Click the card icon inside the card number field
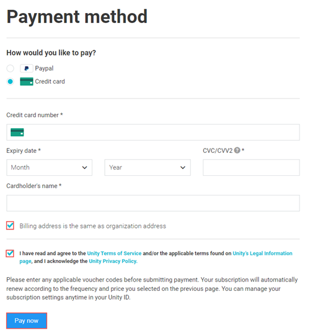This screenshot has height=333, width=310. tap(17, 132)
